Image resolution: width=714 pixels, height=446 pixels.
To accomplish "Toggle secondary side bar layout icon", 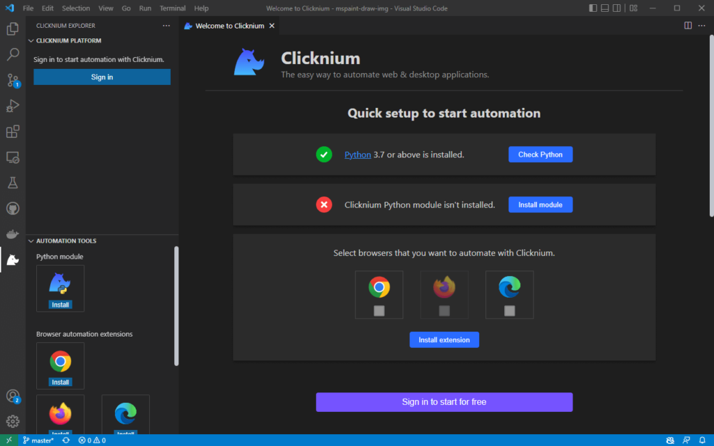I will (x=616, y=8).
